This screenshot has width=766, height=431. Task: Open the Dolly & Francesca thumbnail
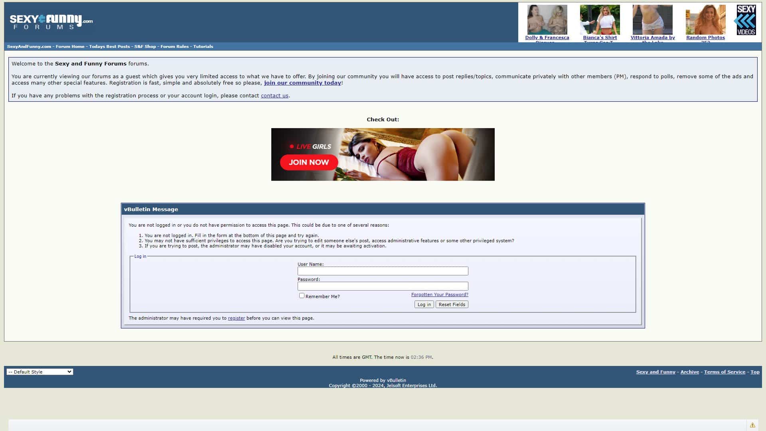tap(547, 19)
